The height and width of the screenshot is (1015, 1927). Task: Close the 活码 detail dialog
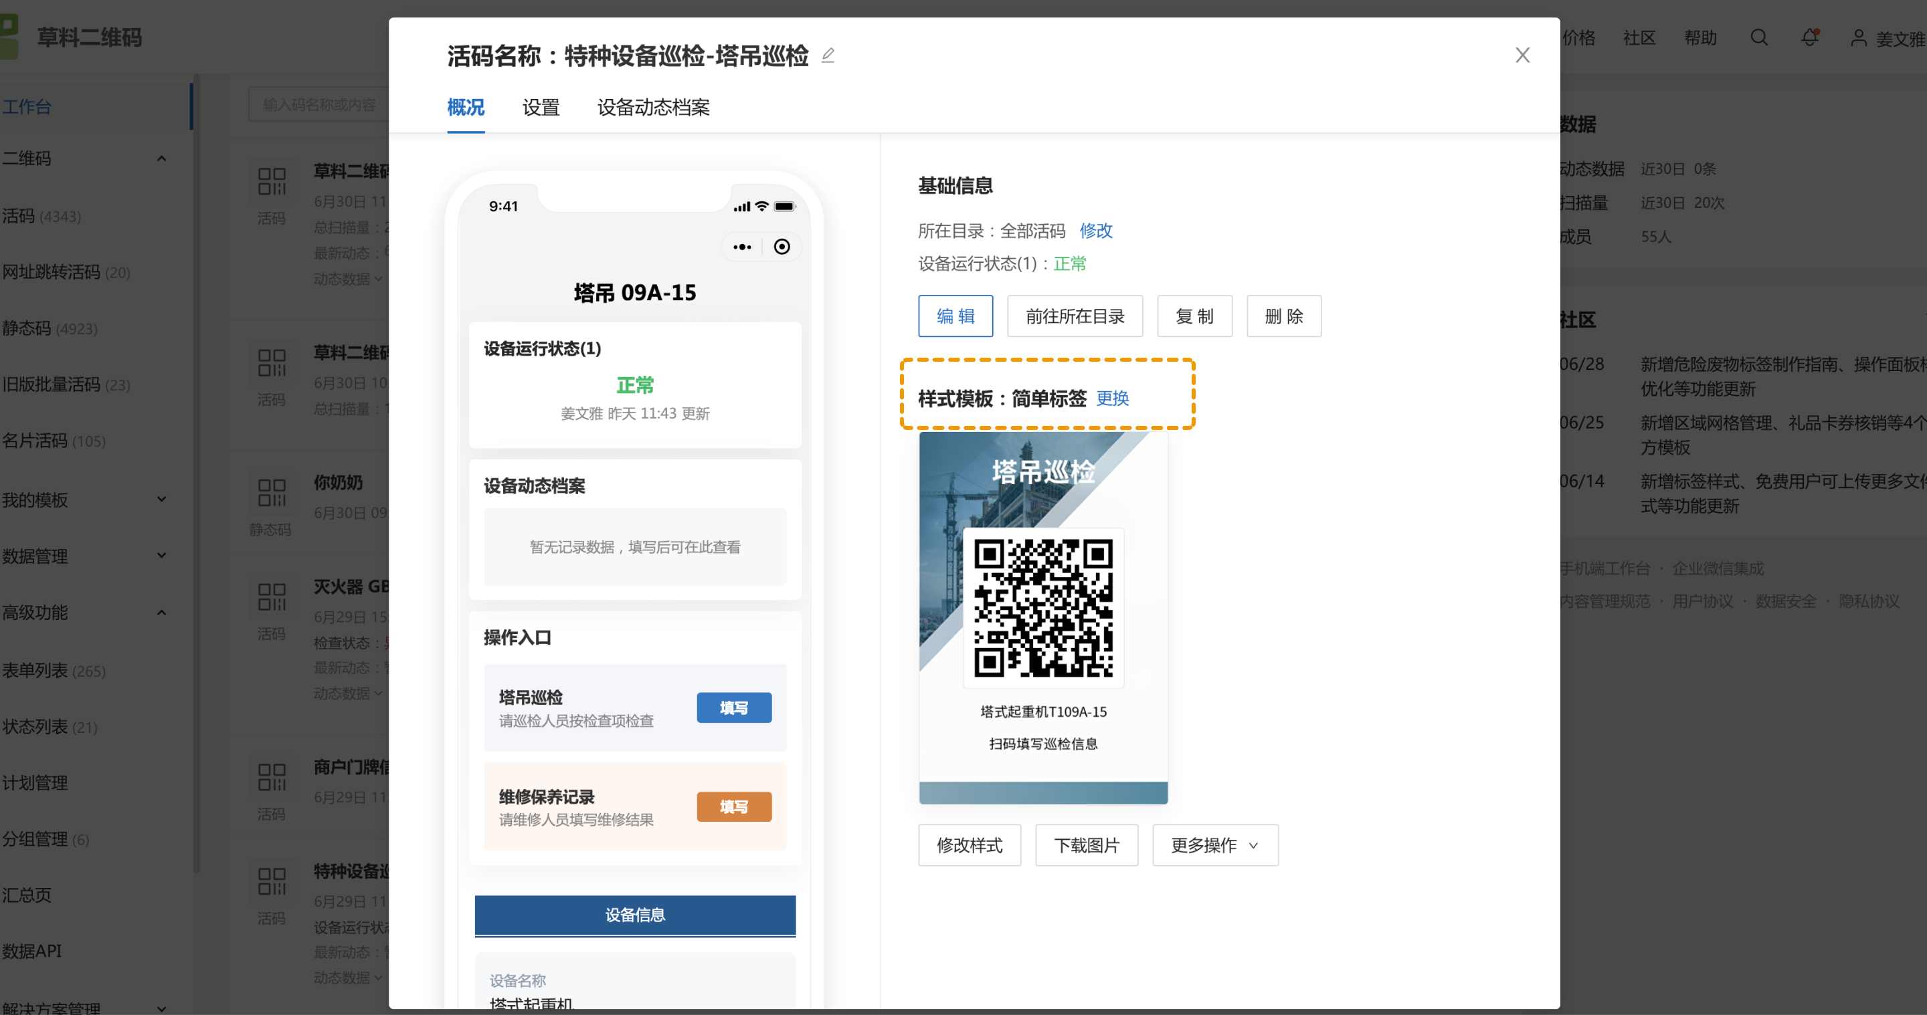pyautogui.click(x=1522, y=55)
